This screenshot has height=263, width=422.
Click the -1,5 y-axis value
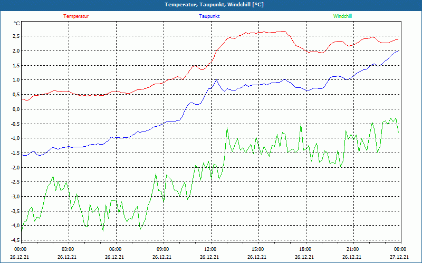pos(15,153)
